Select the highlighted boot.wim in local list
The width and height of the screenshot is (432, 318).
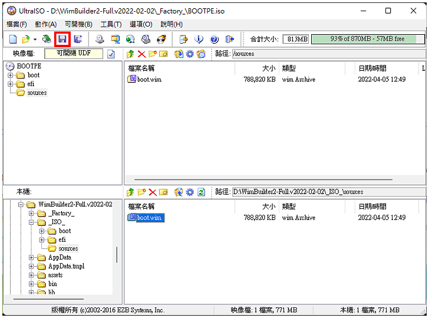[x=149, y=218]
